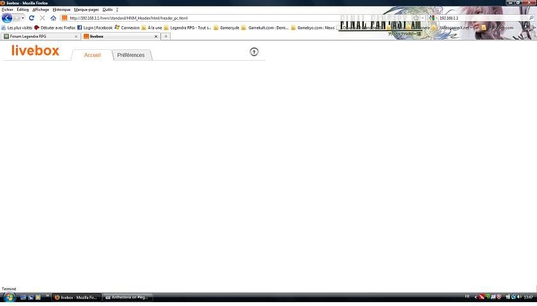The height and width of the screenshot is (306, 537).
Task: Reload the current livebox page
Action: pos(31,18)
